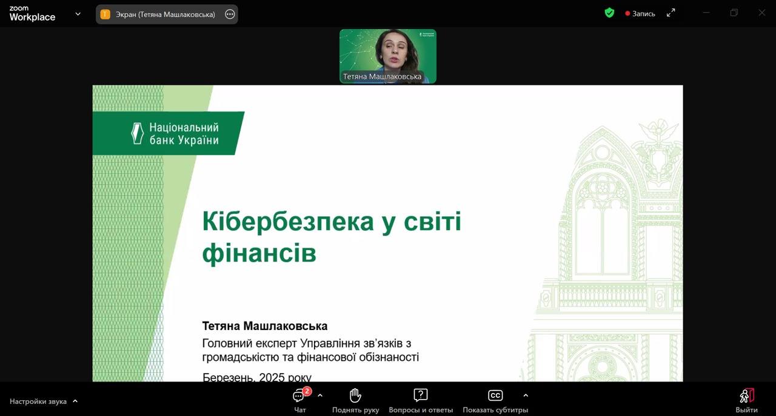Viewport: 776px width, 416px height.
Task: Click the name label under the video thumbnail
Action: coord(382,76)
